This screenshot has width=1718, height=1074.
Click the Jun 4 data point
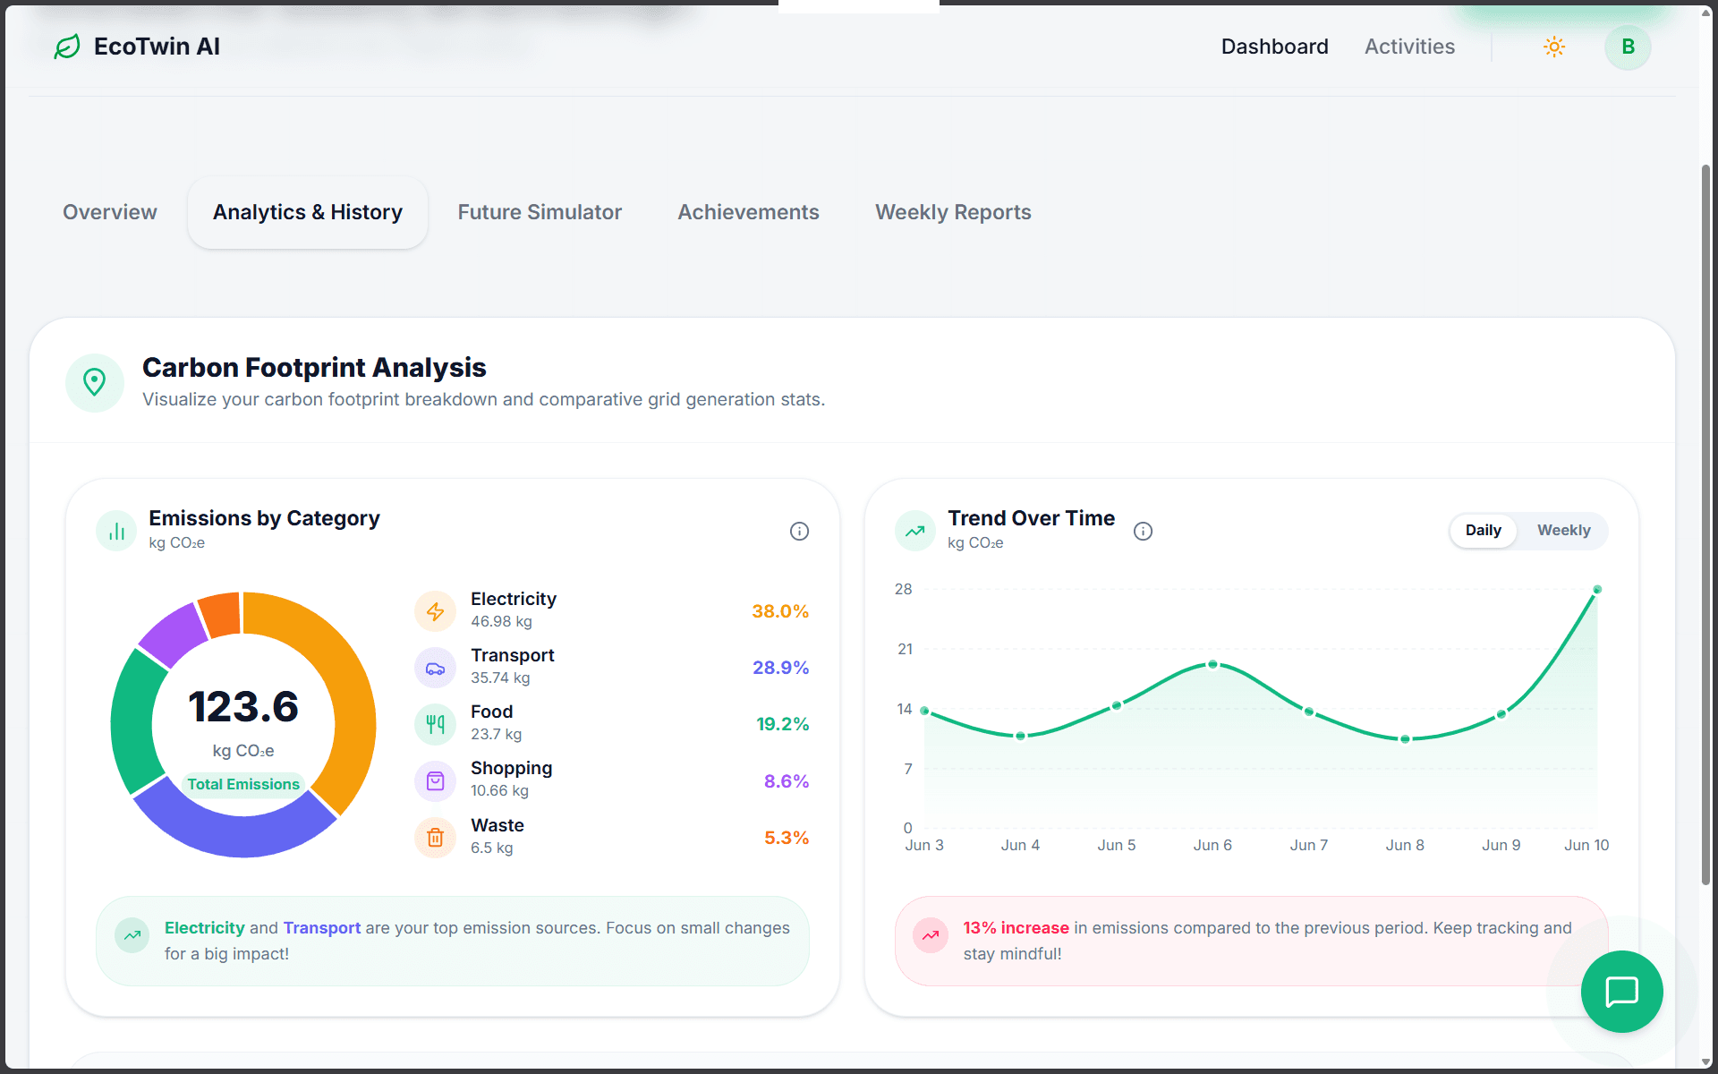tap(1020, 736)
